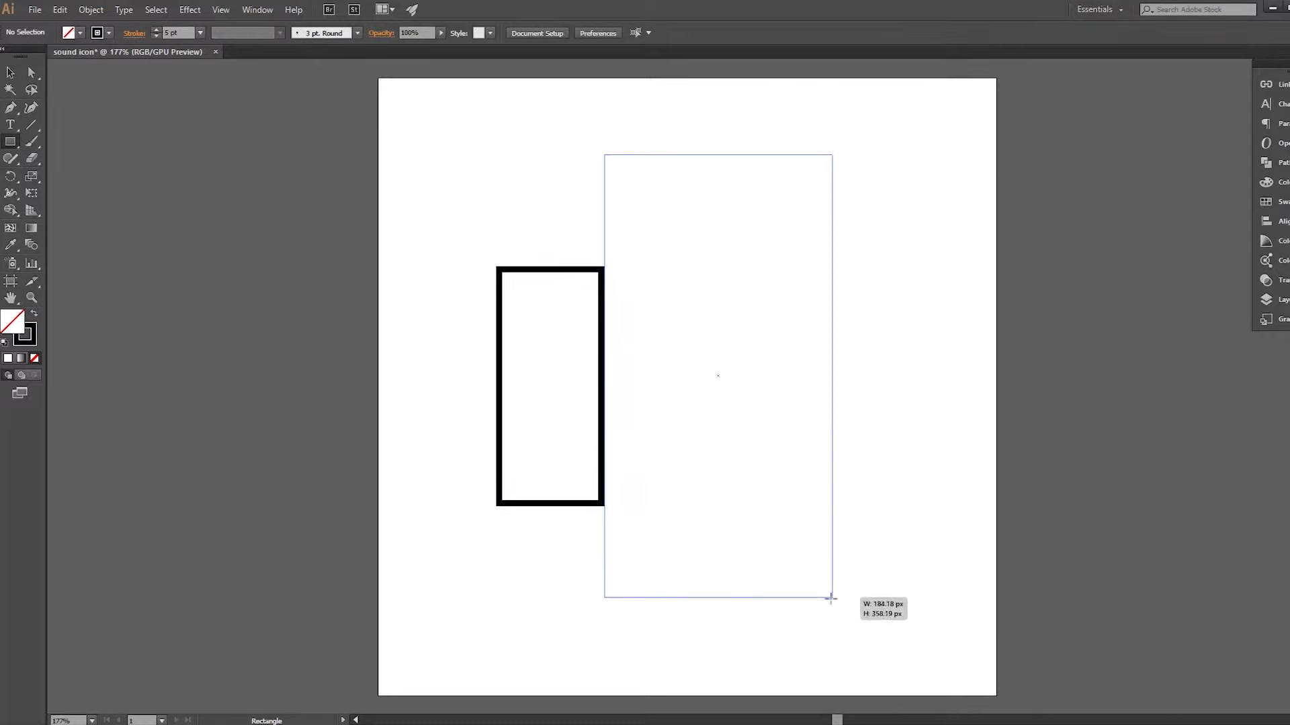Select the Rotate tool
The width and height of the screenshot is (1290, 725).
[11, 177]
